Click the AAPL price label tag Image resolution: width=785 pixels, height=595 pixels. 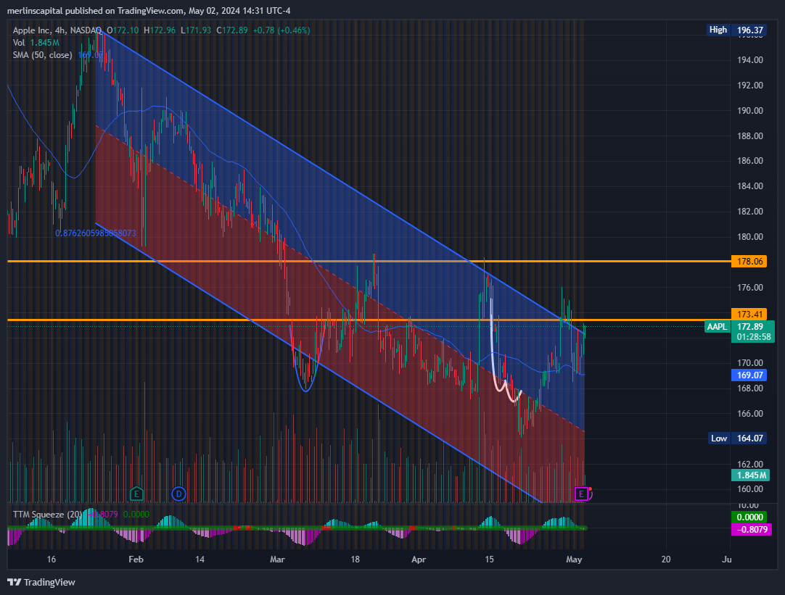click(x=716, y=327)
